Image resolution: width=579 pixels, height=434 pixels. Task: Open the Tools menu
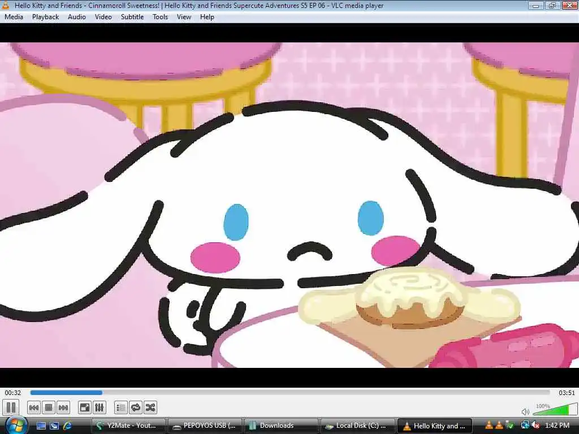[160, 17]
